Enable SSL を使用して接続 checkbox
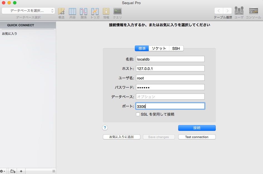263x174 pixels. (x=138, y=114)
